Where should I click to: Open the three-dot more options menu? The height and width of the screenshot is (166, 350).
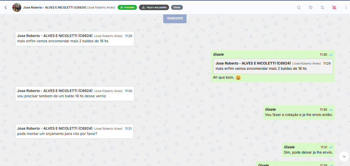(x=346, y=8)
